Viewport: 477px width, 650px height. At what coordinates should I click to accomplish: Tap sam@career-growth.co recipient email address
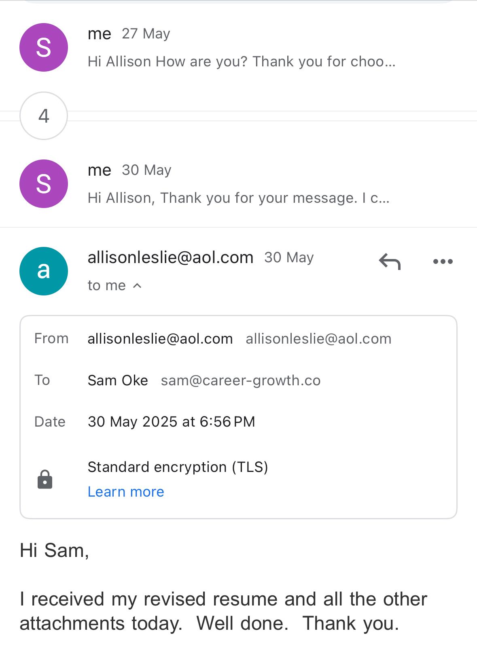241,380
